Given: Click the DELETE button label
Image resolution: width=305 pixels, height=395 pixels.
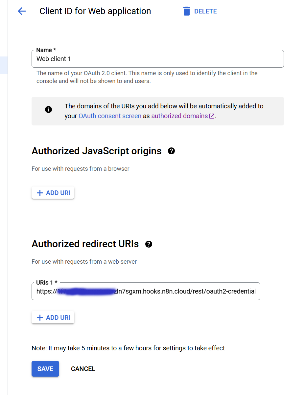Looking at the screenshot, I should pos(205,11).
